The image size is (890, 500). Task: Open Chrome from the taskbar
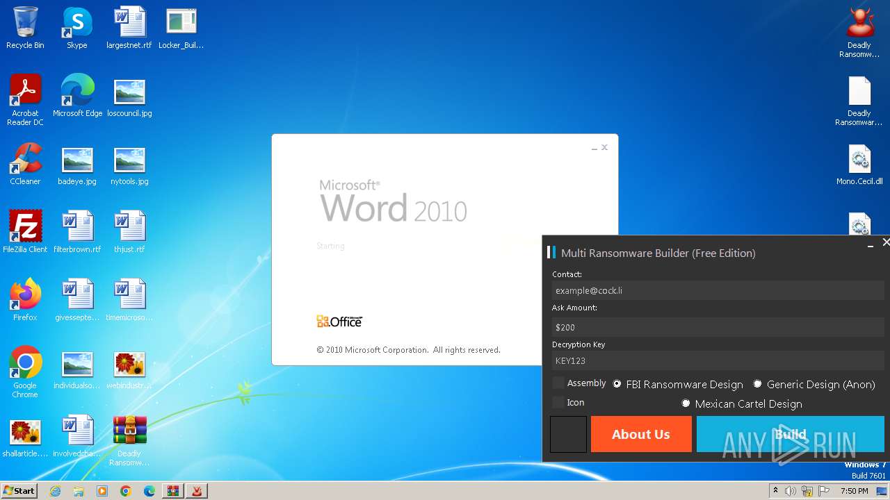[x=126, y=491]
